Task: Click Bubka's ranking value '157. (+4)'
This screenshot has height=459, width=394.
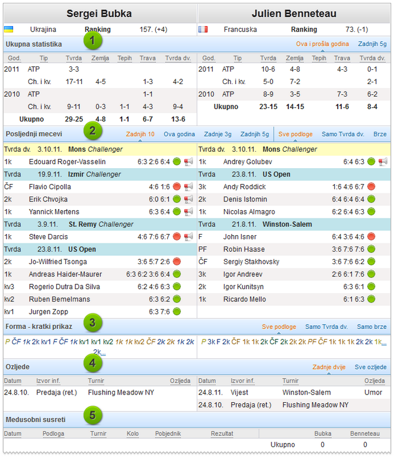Action: (153, 30)
